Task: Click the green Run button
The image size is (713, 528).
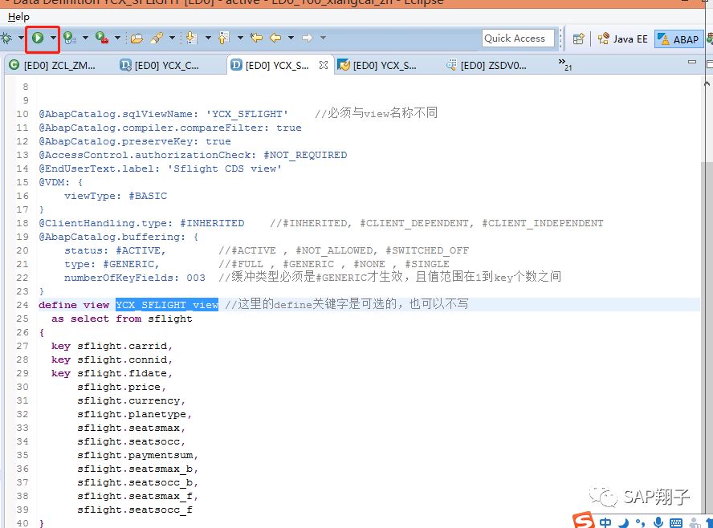Action: click(38, 38)
